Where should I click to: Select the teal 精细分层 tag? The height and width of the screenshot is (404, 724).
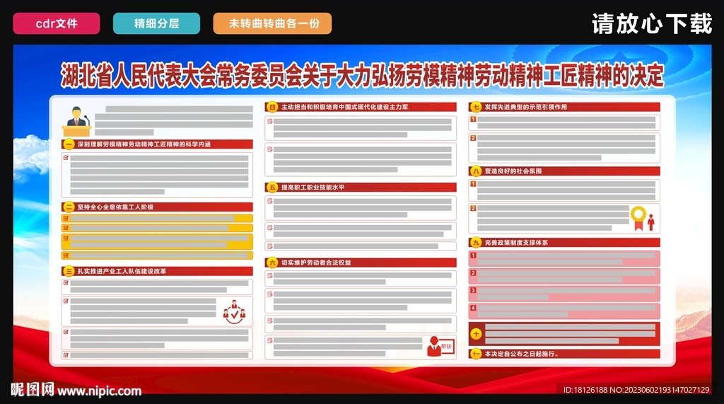156,23
